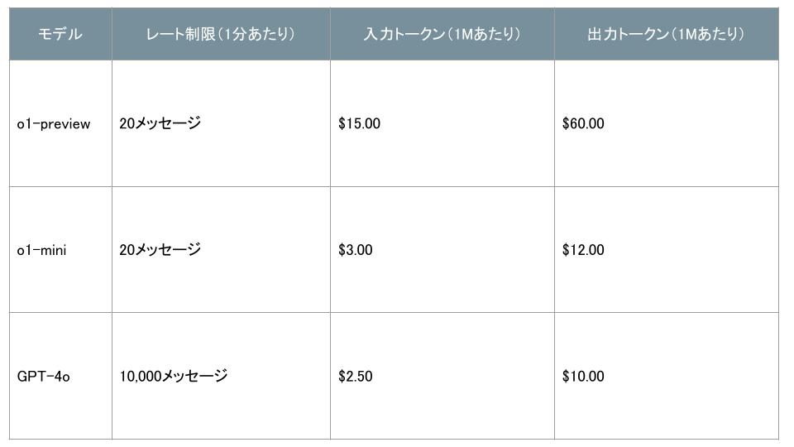Screen dimensions: 794x447
Task: Click the divider between レート制限 and 入力トークン headers
Action: [330, 34]
